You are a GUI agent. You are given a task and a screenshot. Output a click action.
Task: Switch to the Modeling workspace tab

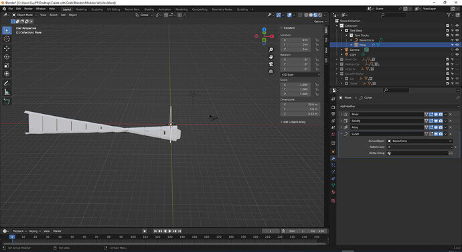point(81,9)
